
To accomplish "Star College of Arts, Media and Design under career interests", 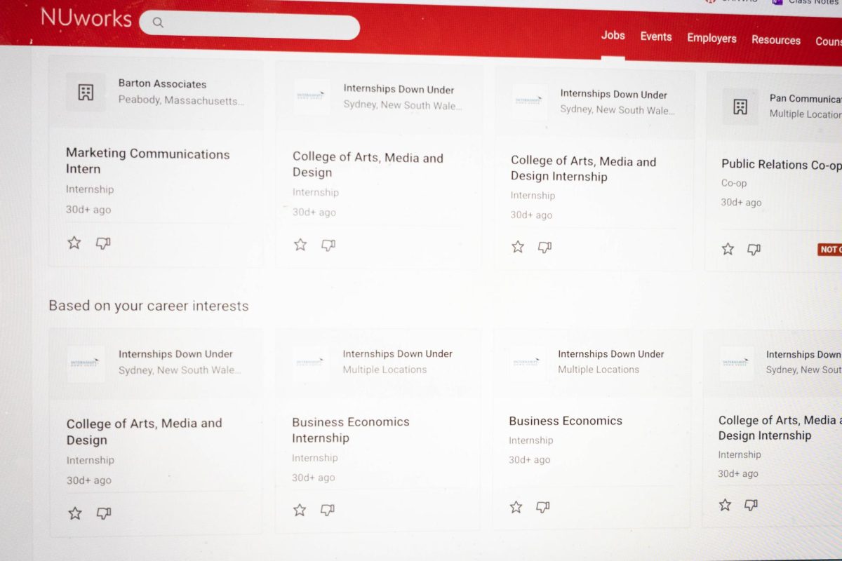I will point(75,513).
